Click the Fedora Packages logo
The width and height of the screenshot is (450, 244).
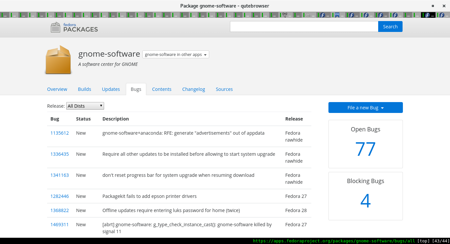click(74, 27)
